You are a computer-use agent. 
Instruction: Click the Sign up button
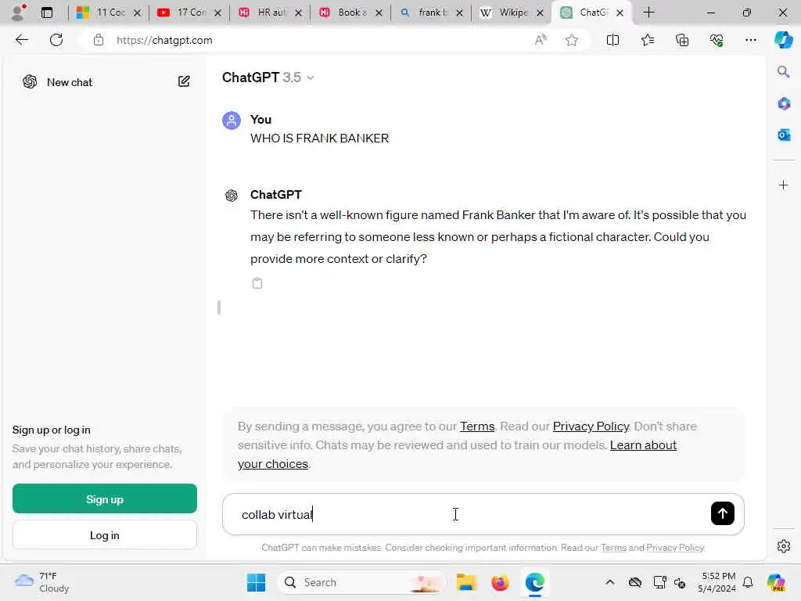(105, 498)
